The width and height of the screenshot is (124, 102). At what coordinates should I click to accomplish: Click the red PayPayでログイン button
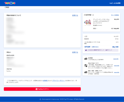click(x=42, y=89)
